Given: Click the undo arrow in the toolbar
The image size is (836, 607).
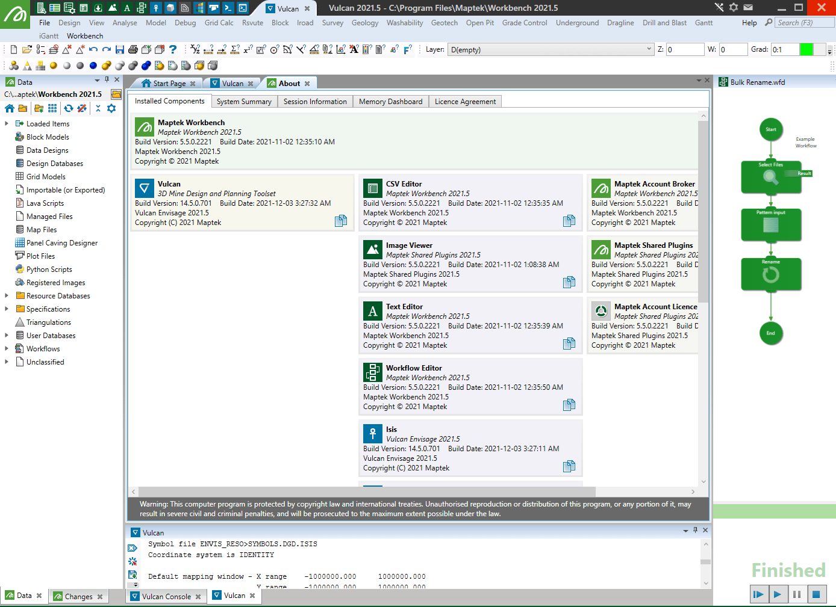Looking at the screenshot, I should pyautogui.click(x=93, y=49).
